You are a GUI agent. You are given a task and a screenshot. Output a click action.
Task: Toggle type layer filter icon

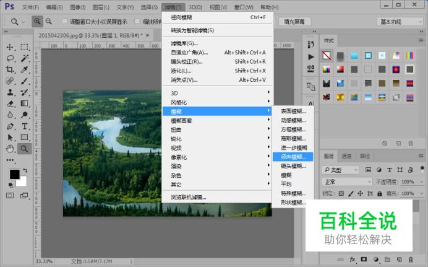pos(390,170)
